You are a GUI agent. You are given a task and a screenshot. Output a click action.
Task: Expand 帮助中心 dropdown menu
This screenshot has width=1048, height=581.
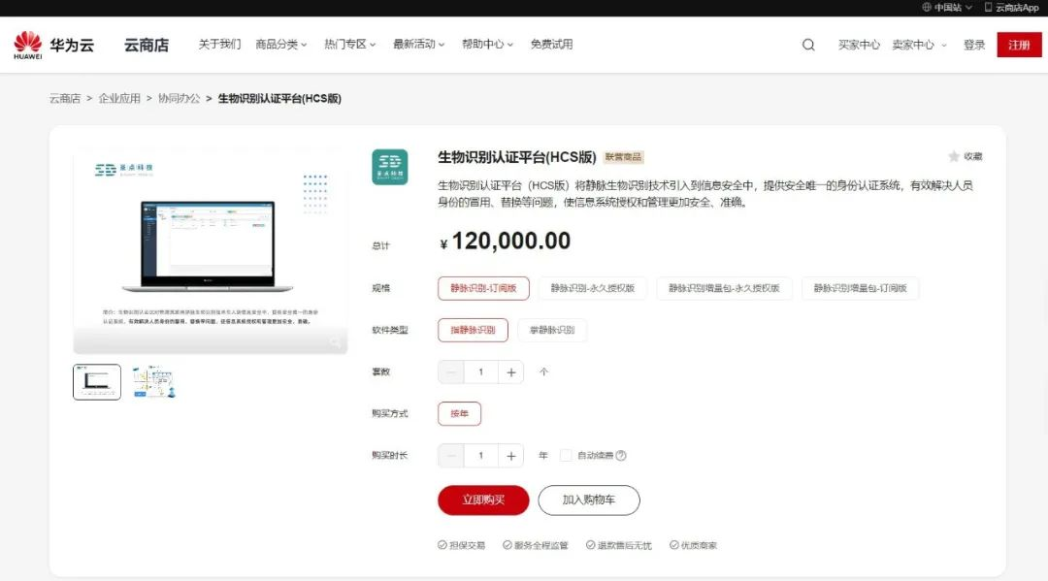(x=487, y=44)
